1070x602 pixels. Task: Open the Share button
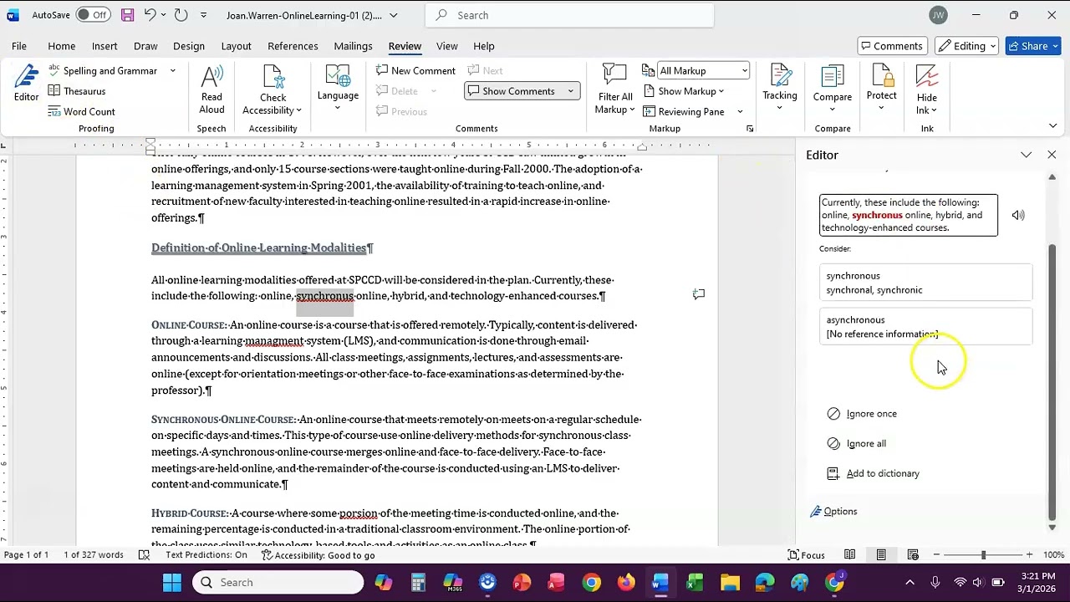pyautogui.click(x=1033, y=46)
